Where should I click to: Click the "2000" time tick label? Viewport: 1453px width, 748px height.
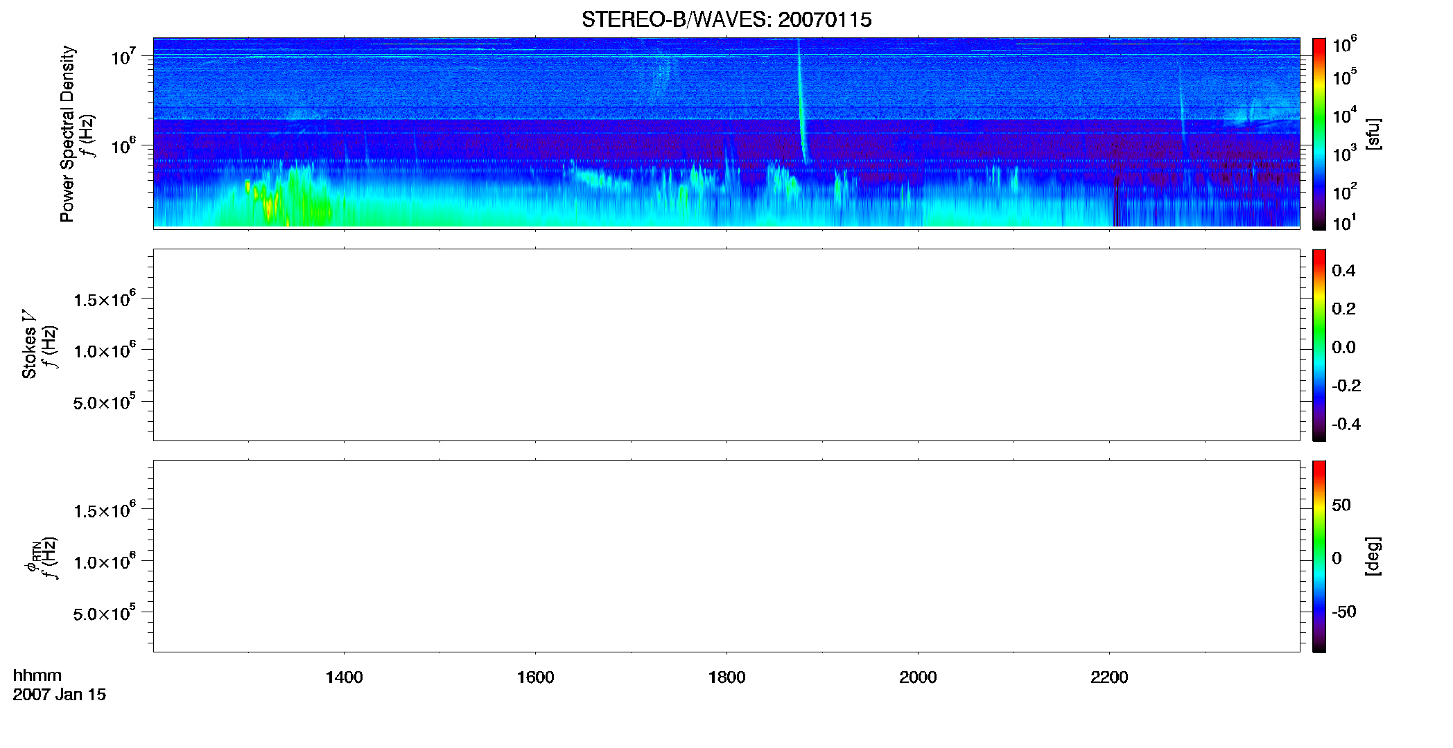click(x=918, y=677)
